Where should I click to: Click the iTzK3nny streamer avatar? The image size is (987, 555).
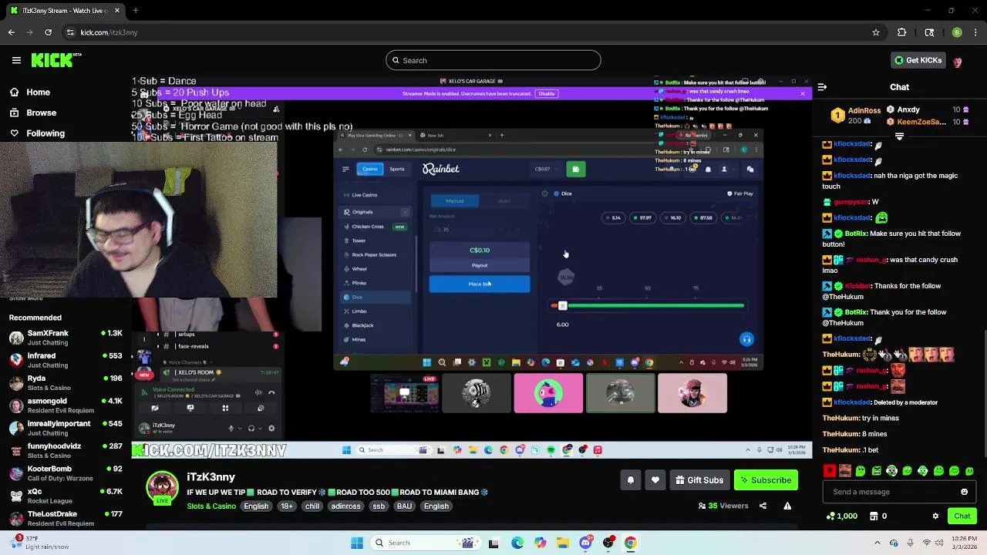[x=163, y=489]
